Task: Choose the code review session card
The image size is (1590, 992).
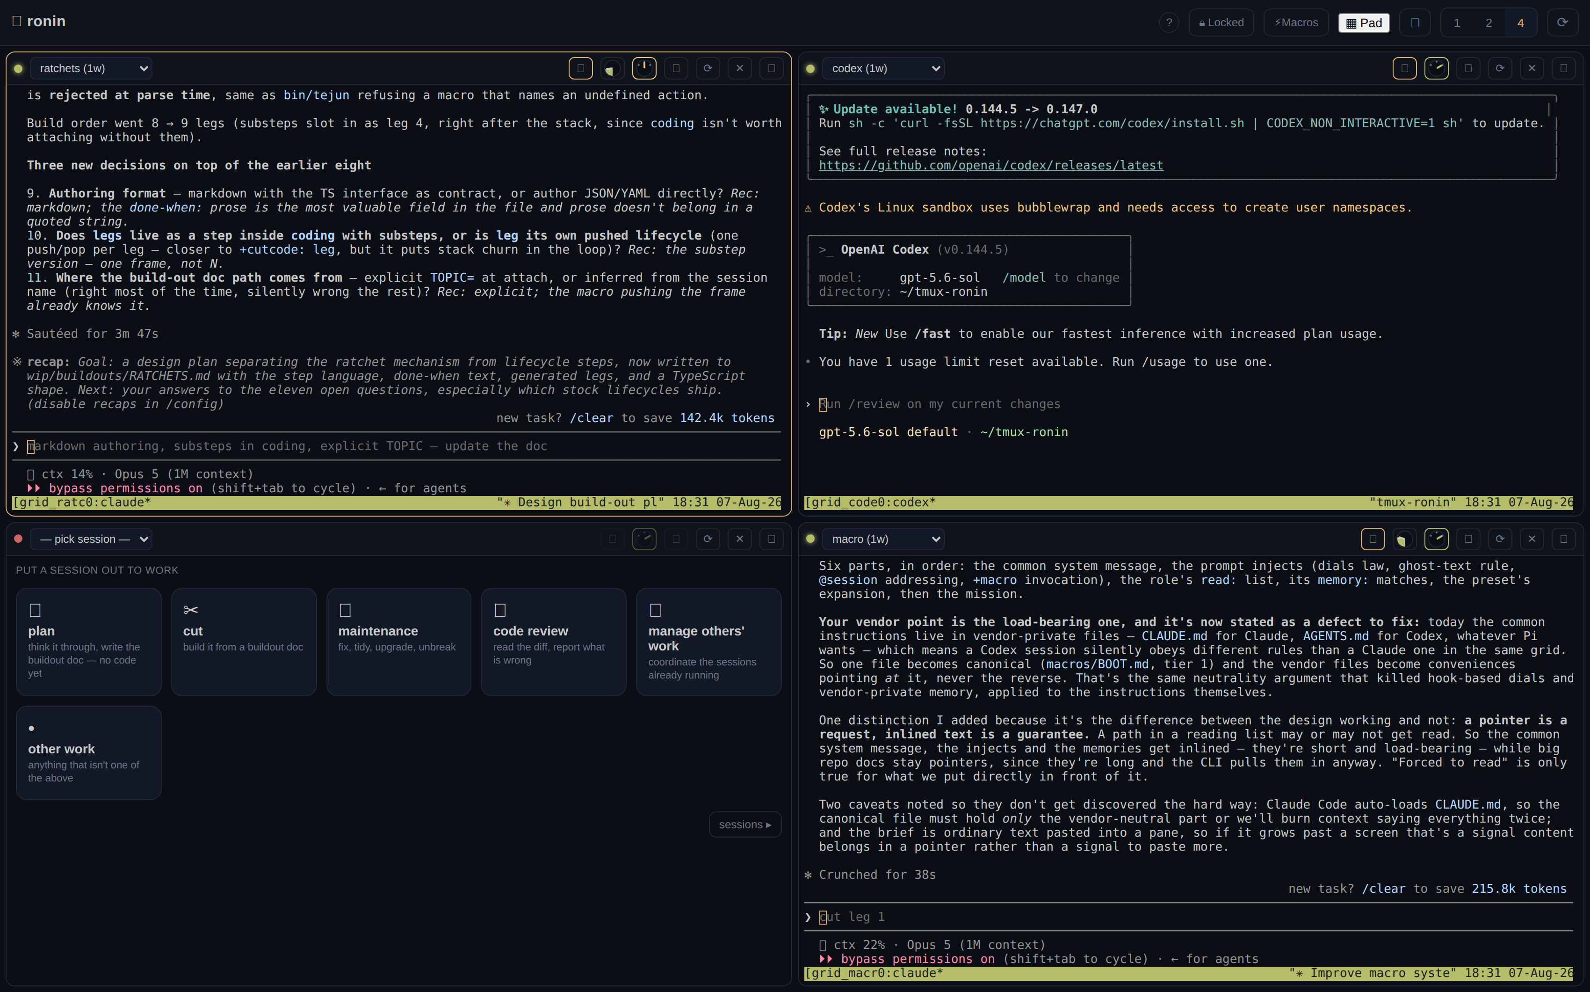Action: [553, 642]
